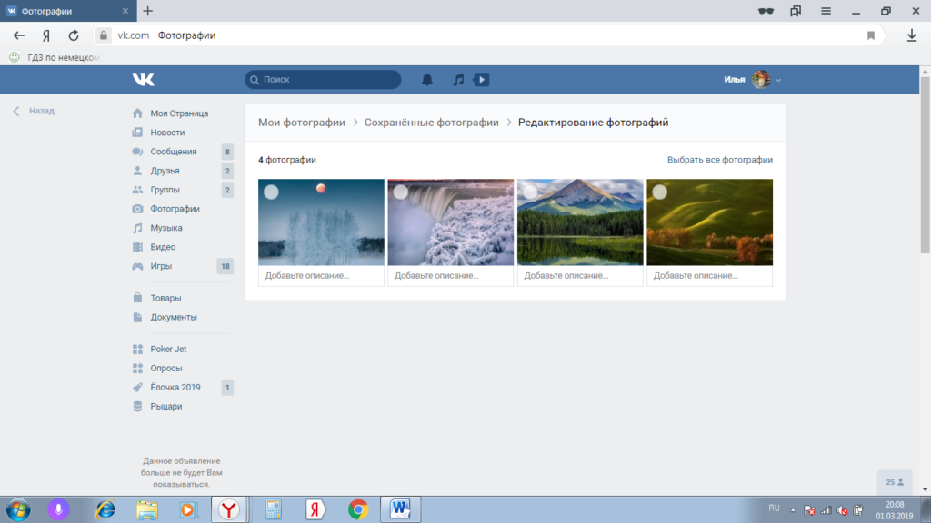The width and height of the screenshot is (931, 523).
Task: Open video player icon in header
Action: pos(481,80)
